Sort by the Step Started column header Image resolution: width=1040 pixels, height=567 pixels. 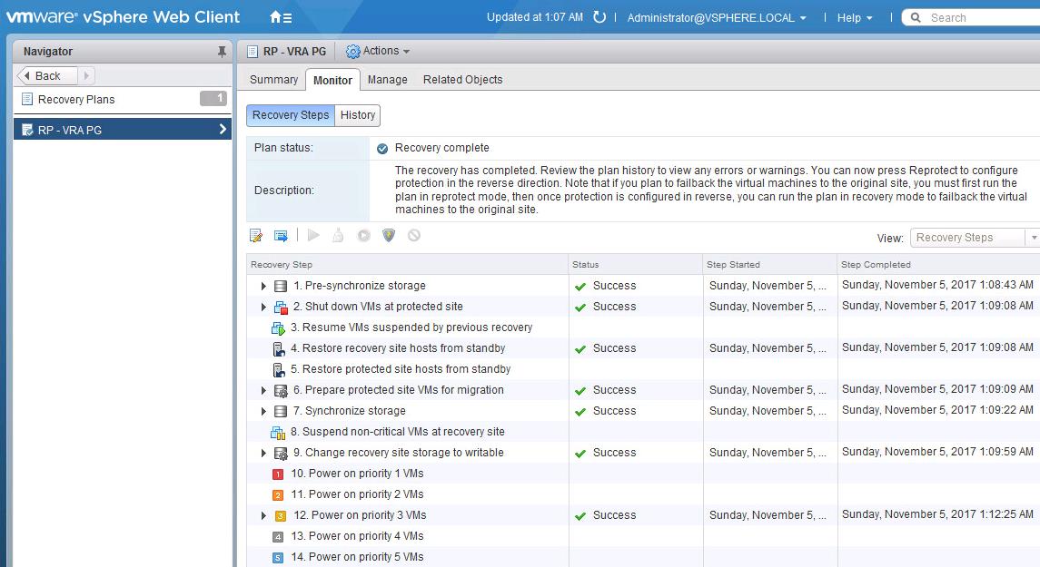(770, 264)
